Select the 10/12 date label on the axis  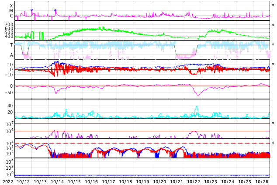click(23, 182)
